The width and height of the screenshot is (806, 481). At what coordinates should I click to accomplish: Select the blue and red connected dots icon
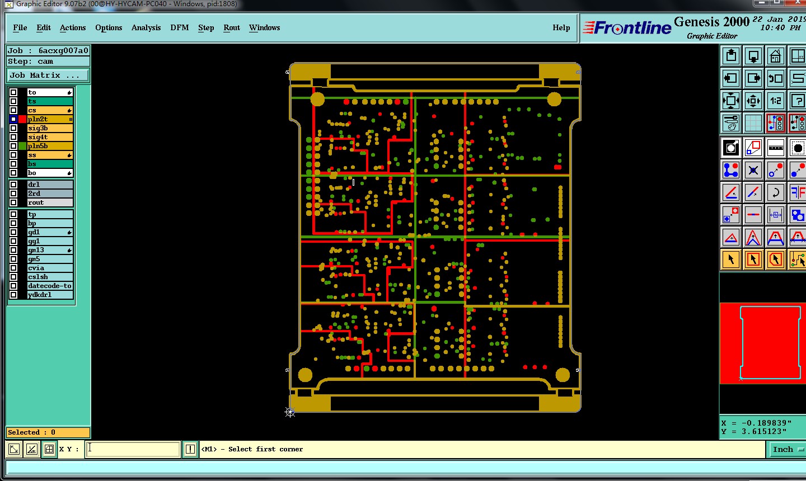tap(731, 170)
